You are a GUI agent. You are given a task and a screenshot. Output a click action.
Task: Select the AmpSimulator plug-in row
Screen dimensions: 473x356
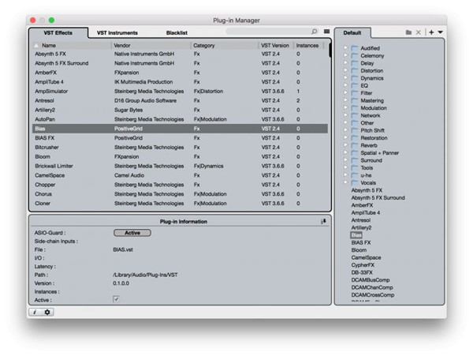pos(180,92)
